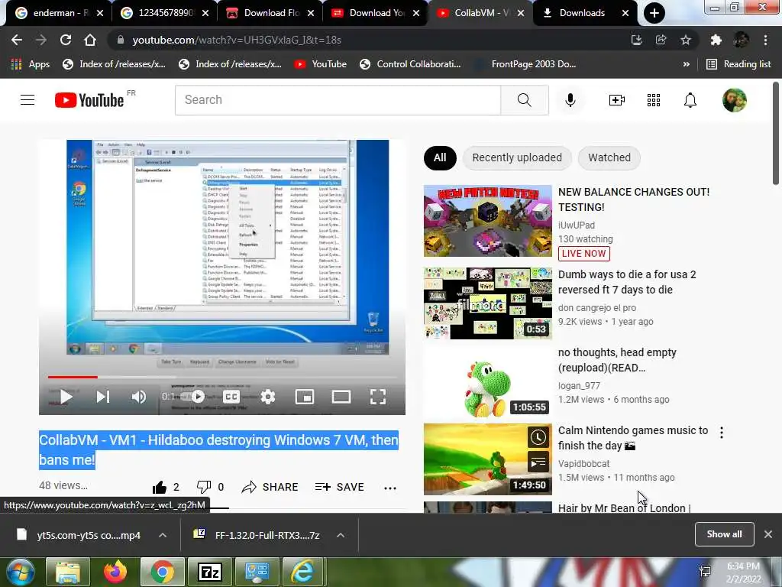Close the downloads bar
Image resolution: width=782 pixels, height=587 pixels.
coord(768,534)
